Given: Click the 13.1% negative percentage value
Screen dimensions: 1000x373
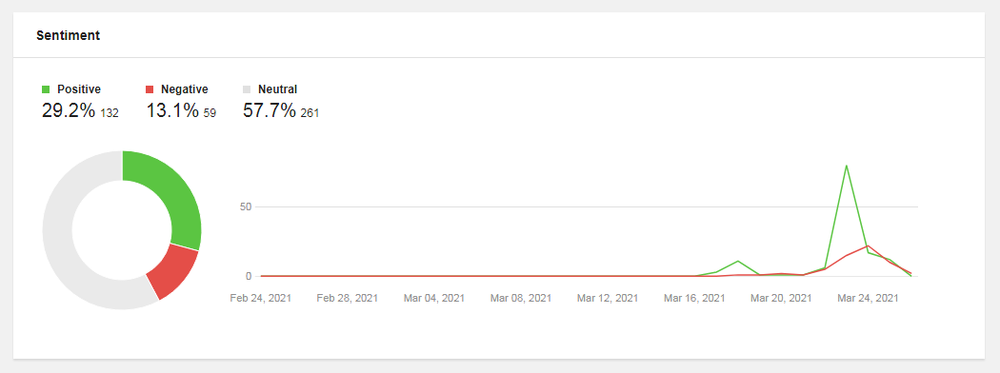Looking at the screenshot, I should [172, 111].
